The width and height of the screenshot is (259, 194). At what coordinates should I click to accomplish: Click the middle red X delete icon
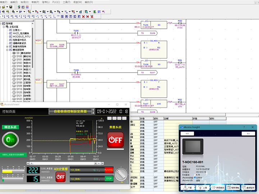[87, 17]
